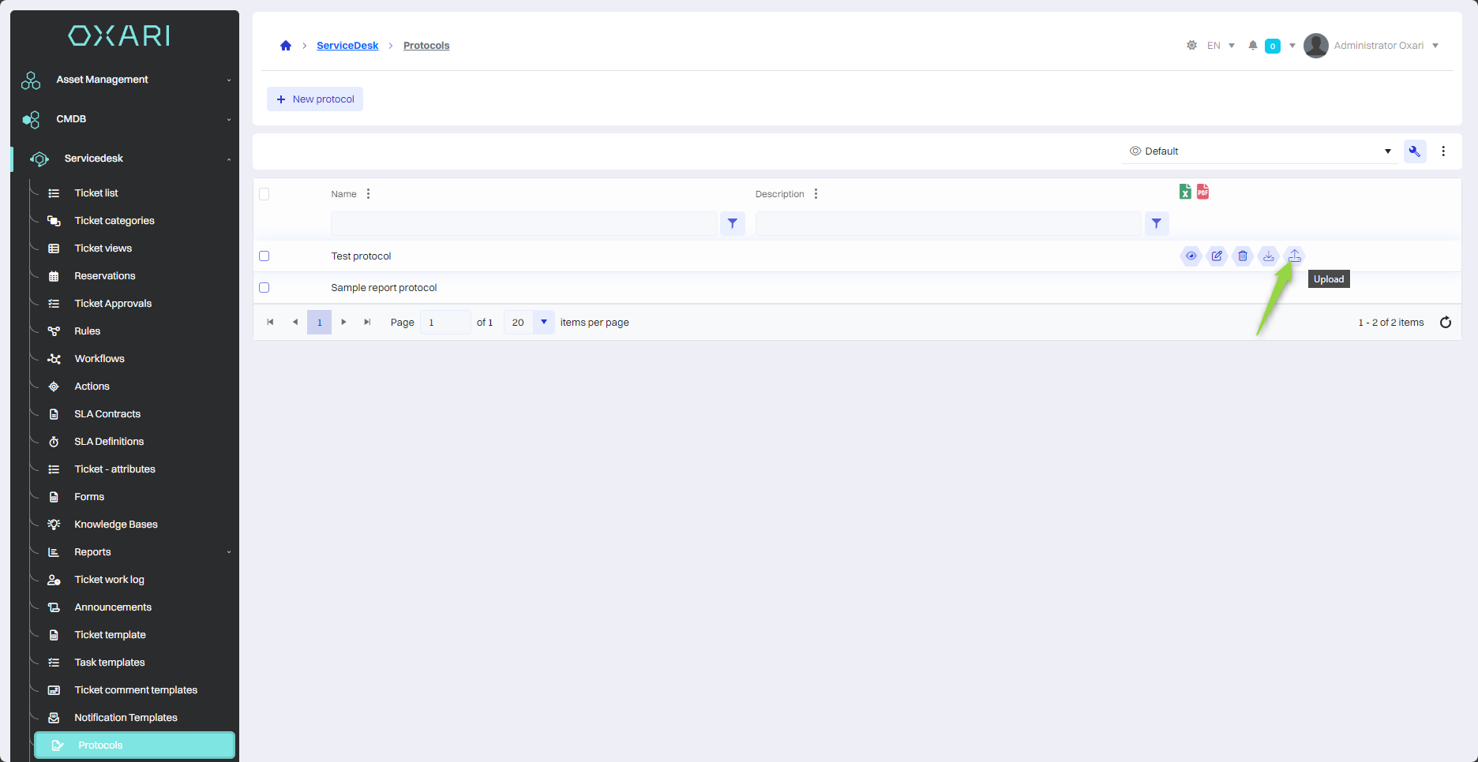1478x762 pixels.
Task: Upload a file to Test protocol
Action: coord(1295,256)
